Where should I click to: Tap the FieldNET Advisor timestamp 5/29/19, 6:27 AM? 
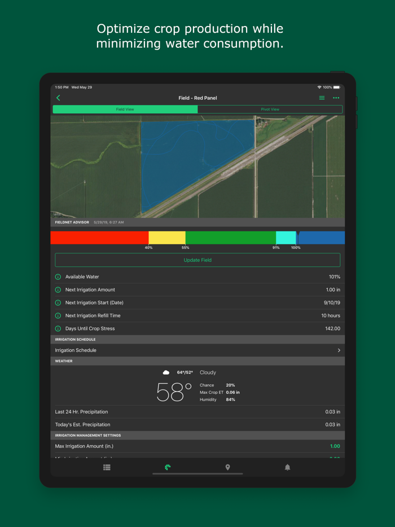[x=108, y=222]
